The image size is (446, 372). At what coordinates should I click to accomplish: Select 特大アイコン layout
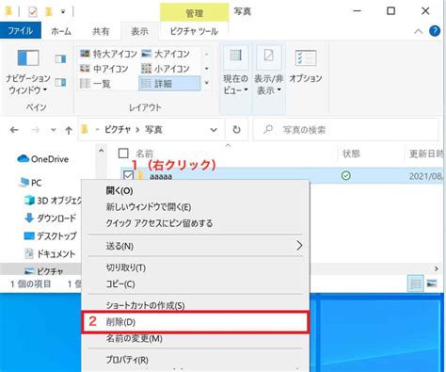click(x=108, y=54)
